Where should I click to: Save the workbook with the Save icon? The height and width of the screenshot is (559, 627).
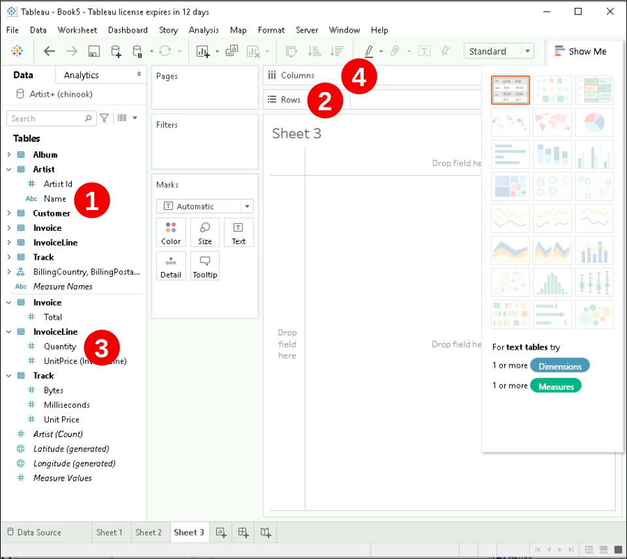click(94, 51)
